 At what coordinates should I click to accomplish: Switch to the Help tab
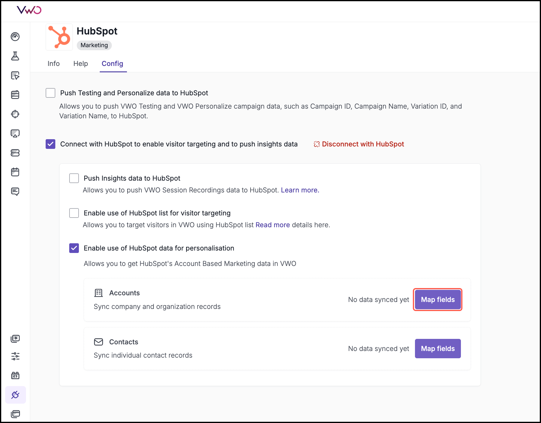coord(81,64)
